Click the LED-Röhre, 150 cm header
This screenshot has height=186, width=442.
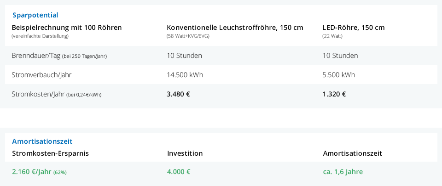coord(354,28)
